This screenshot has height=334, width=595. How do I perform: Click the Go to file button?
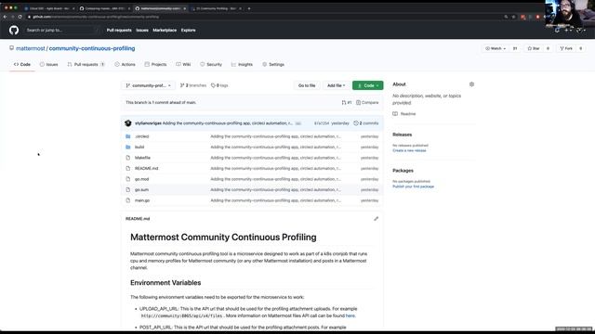[x=307, y=85]
